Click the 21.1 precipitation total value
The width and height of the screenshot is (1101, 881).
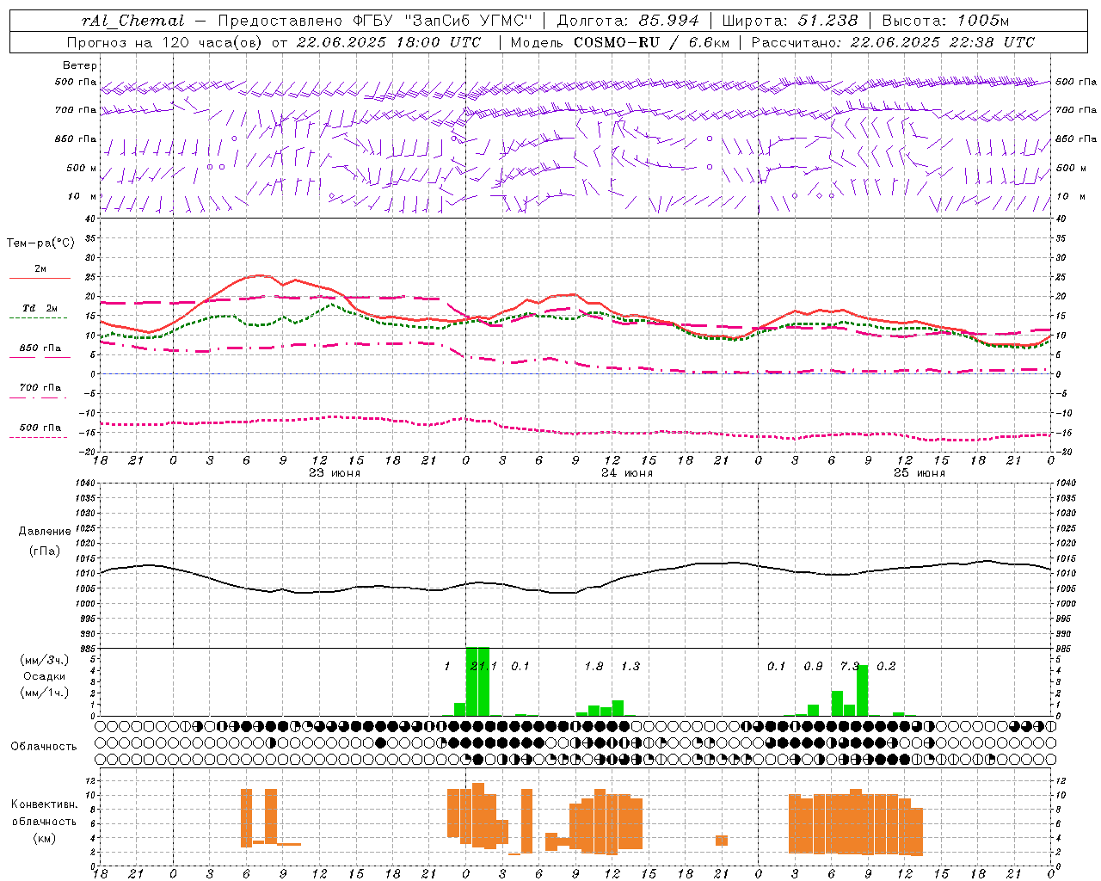pyautogui.click(x=484, y=666)
